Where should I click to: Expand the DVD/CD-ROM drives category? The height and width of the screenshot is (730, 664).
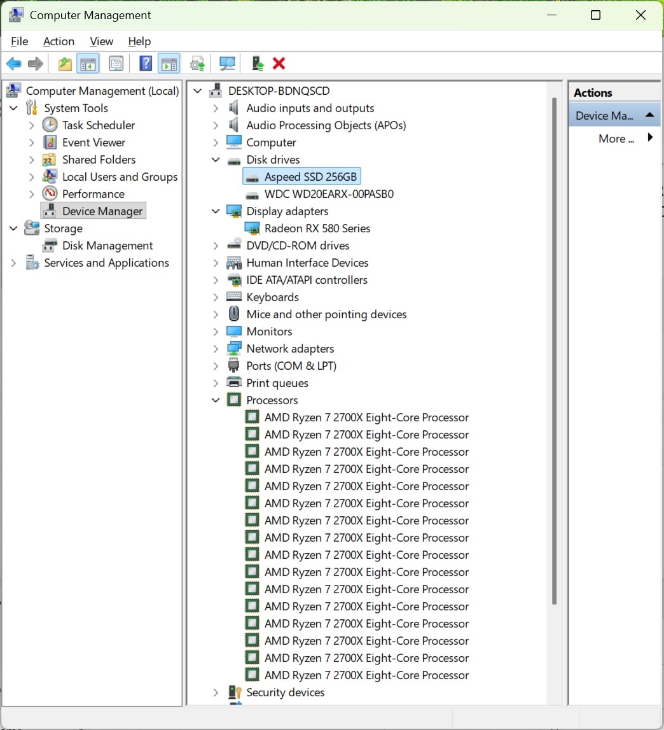(x=216, y=246)
